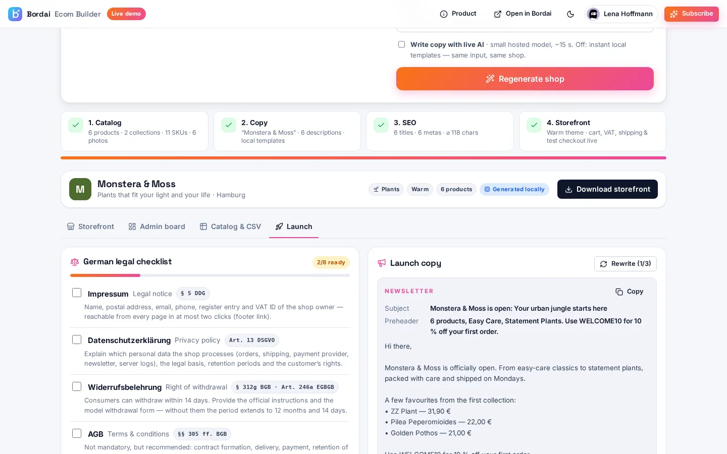Click Rewrite (1/3) button
Viewport: 727px width, 454px height.
tap(626, 264)
